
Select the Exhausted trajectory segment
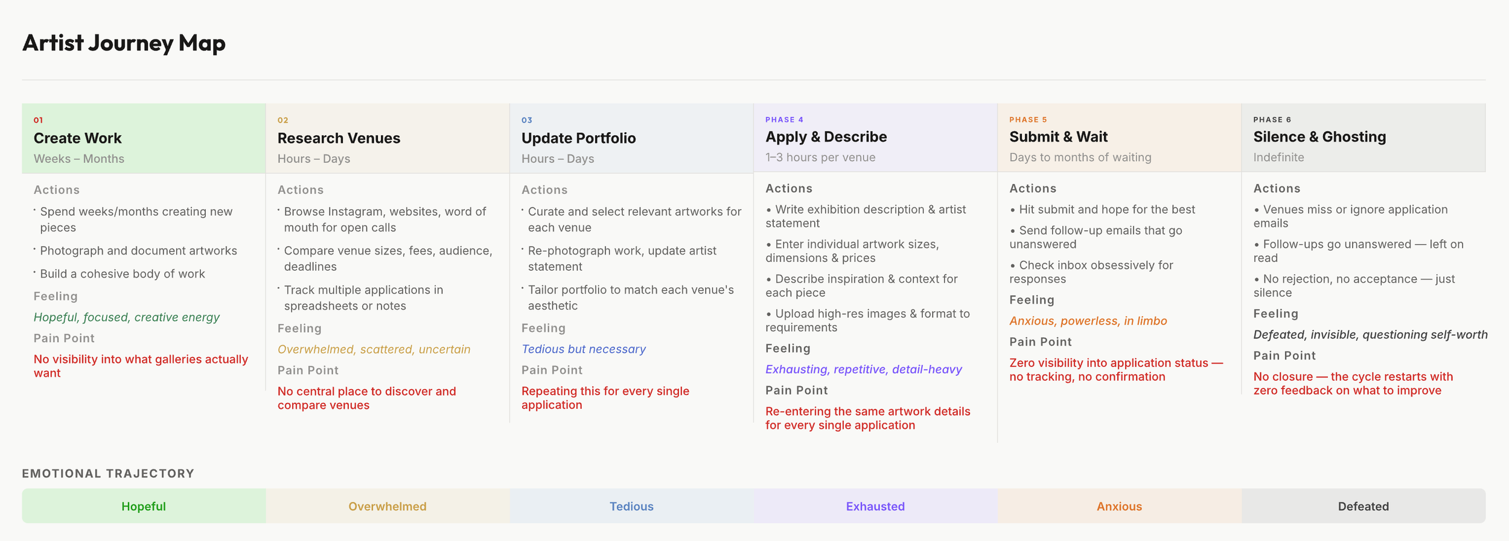pyautogui.click(x=875, y=506)
